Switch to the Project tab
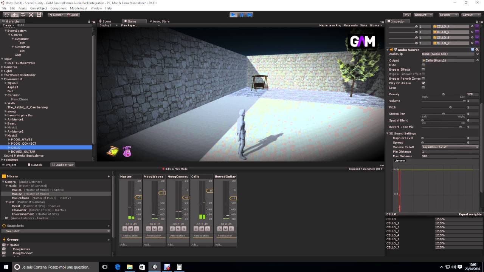The width and height of the screenshot is (484, 272). (x=9, y=165)
